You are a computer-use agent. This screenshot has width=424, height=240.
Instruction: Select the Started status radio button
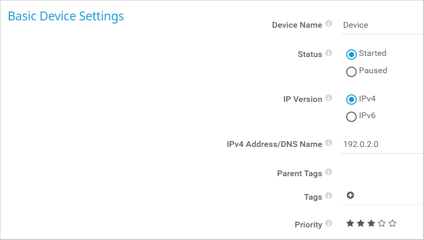[352, 54]
